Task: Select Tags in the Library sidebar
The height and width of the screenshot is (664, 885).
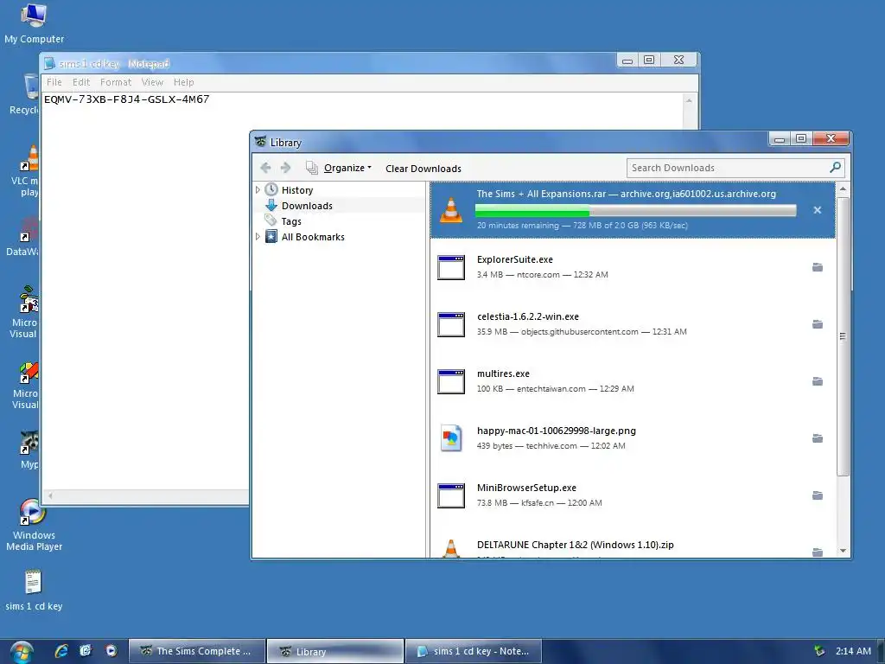Action: (291, 221)
